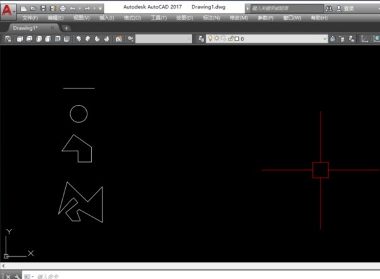Save drawing with the floppy disk icon
The width and height of the screenshot is (380, 279).
point(43,8)
